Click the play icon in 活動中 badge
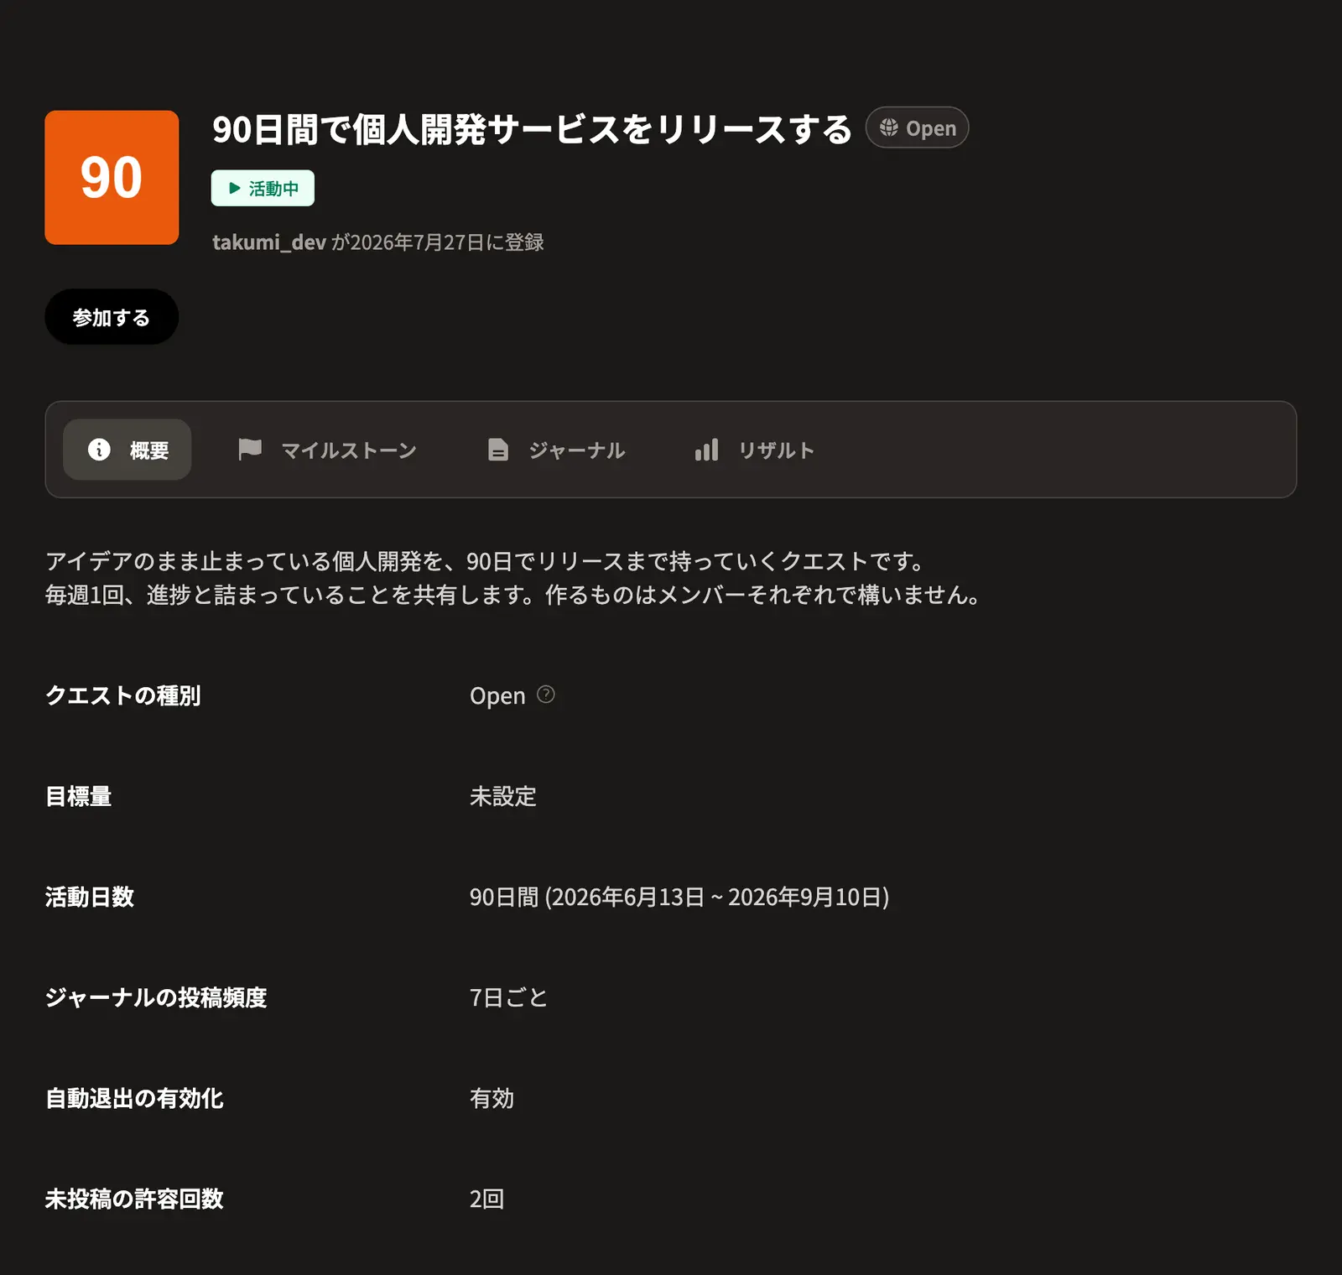Screen dimensions: 1342x1275 tap(235, 188)
